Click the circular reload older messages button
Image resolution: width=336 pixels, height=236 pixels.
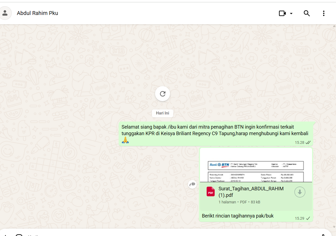point(162,94)
